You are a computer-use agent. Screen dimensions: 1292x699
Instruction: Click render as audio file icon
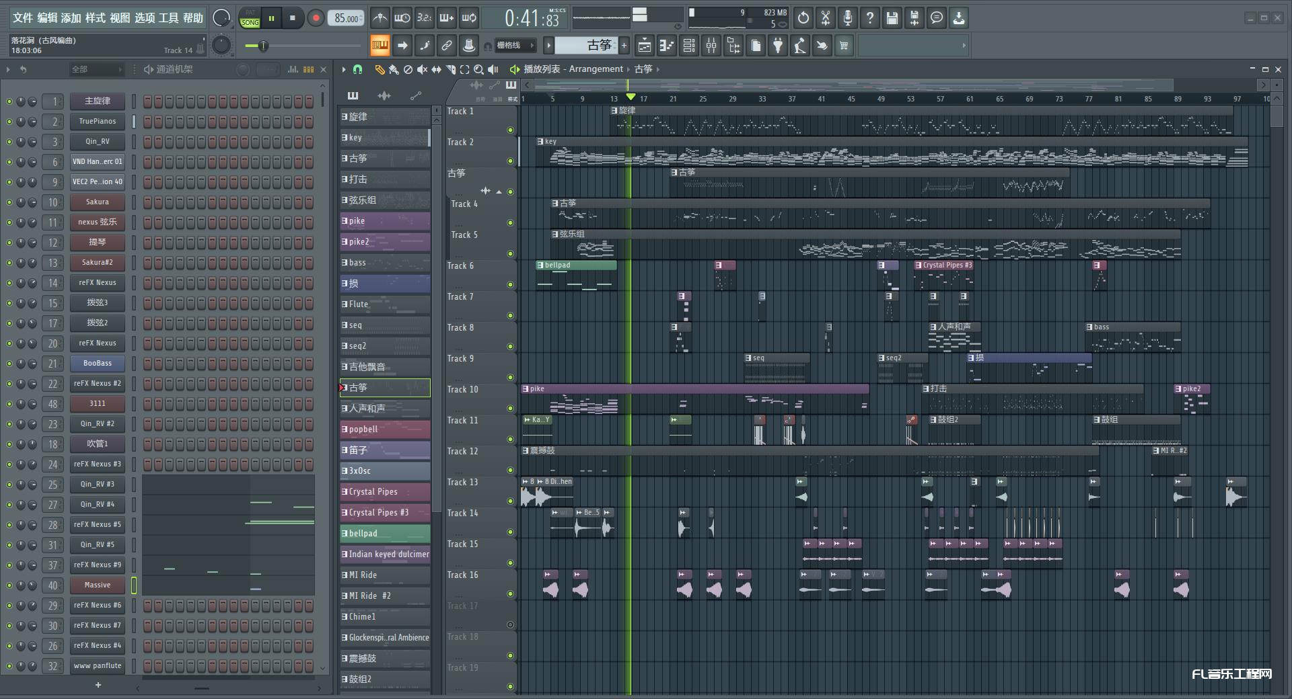(914, 18)
